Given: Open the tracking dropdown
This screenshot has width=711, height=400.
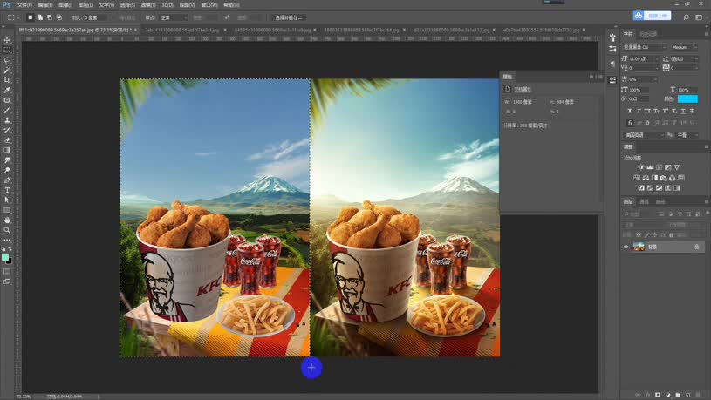Looking at the screenshot, I should (684, 67).
